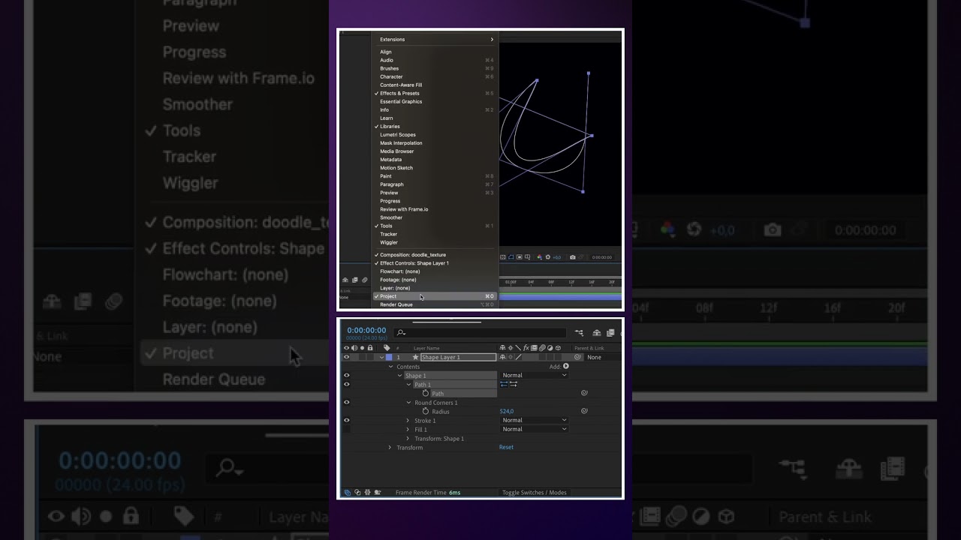Screen dimensions: 961x540
Task: Expand the Fill 1 group
Action: pyautogui.click(x=408, y=429)
